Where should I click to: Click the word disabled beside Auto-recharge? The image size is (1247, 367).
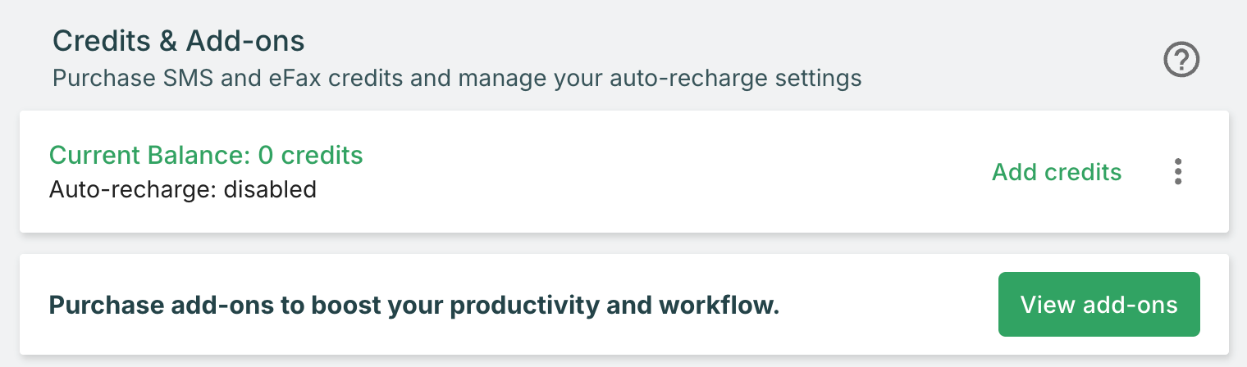pos(270,189)
